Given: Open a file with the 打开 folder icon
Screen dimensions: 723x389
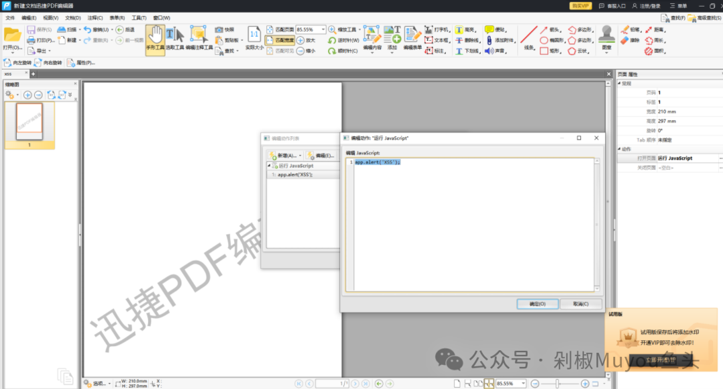Looking at the screenshot, I should 12,35.
